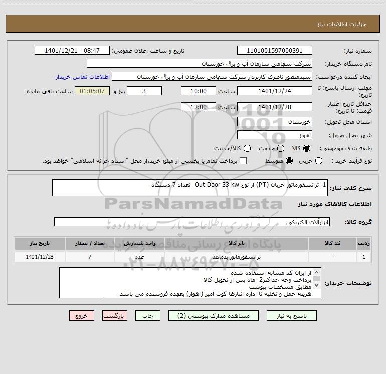Click the quantity cell showing 7
Image resolution: width=386 pixels, height=374 pixels.
(90, 257)
